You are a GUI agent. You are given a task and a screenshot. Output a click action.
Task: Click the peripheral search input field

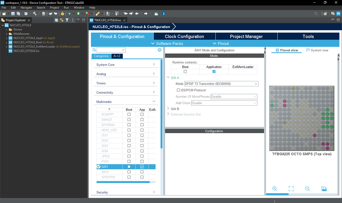click(x=111, y=50)
